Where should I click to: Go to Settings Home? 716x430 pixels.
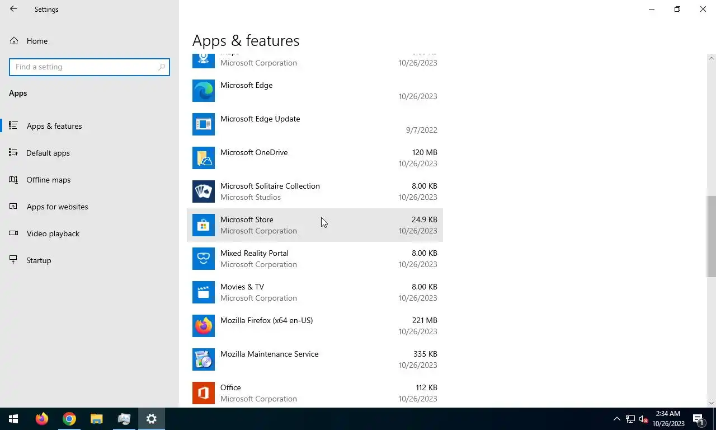click(89, 41)
